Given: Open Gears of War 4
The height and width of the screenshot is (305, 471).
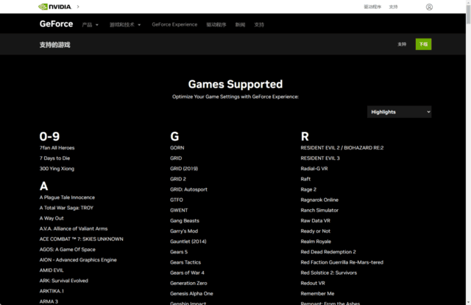Looking at the screenshot, I should tap(187, 273).
